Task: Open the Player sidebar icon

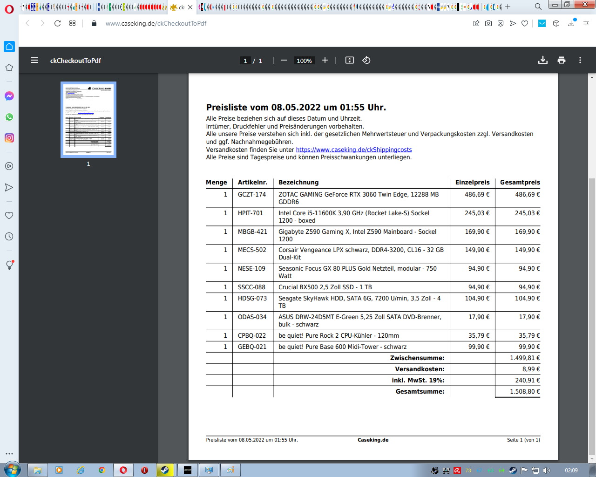Action: pos(9,166)
